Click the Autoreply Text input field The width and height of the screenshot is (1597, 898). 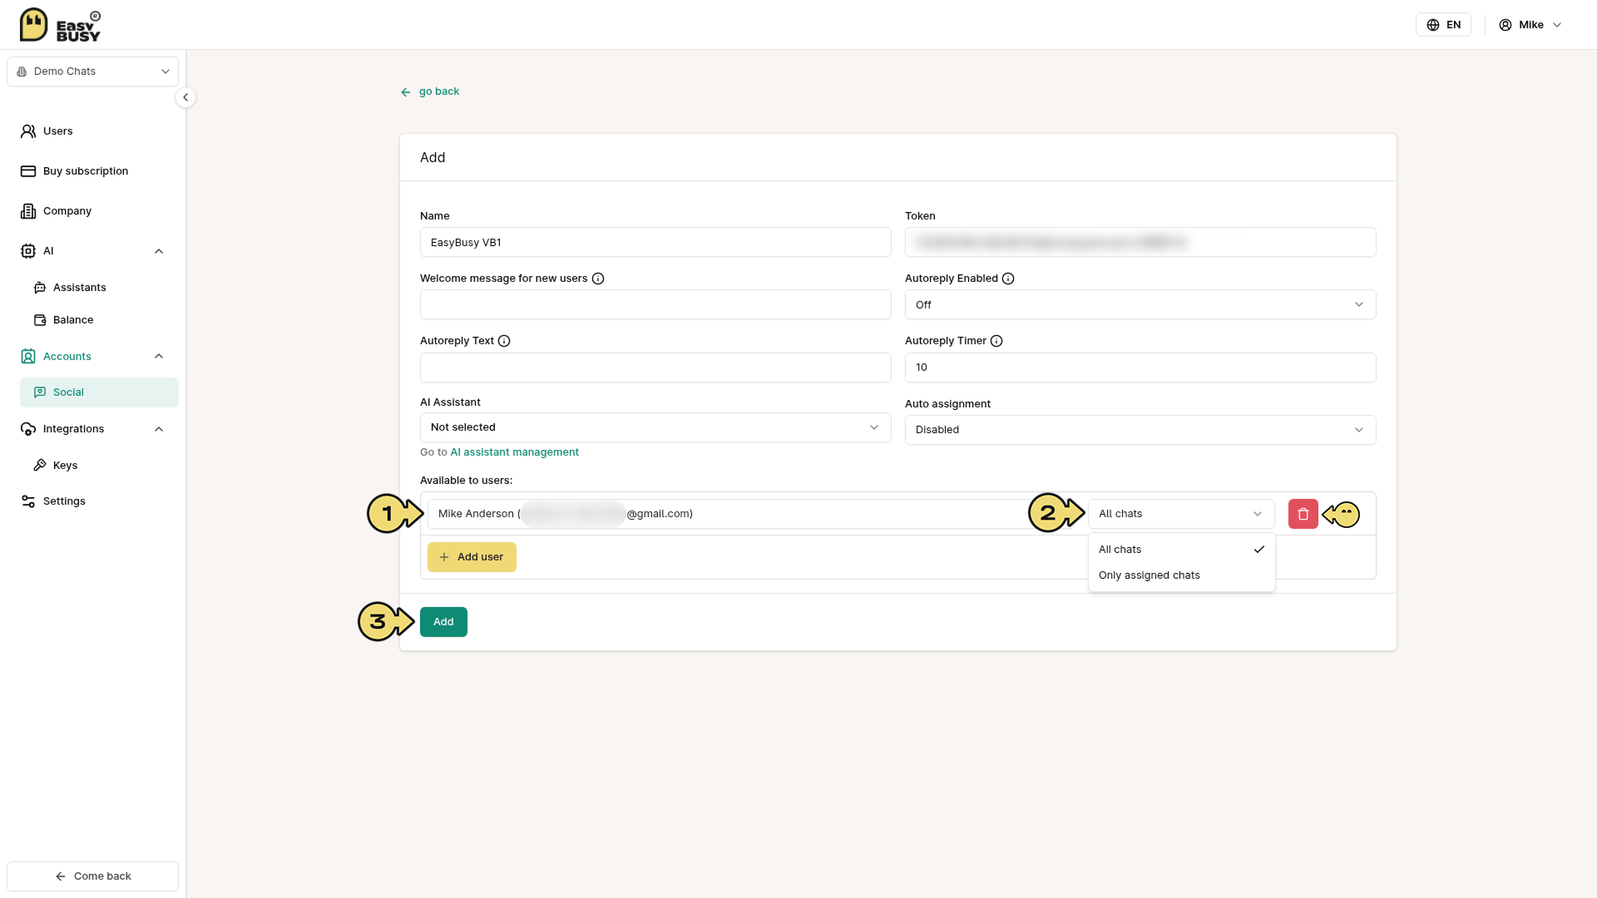pos(655,368)
